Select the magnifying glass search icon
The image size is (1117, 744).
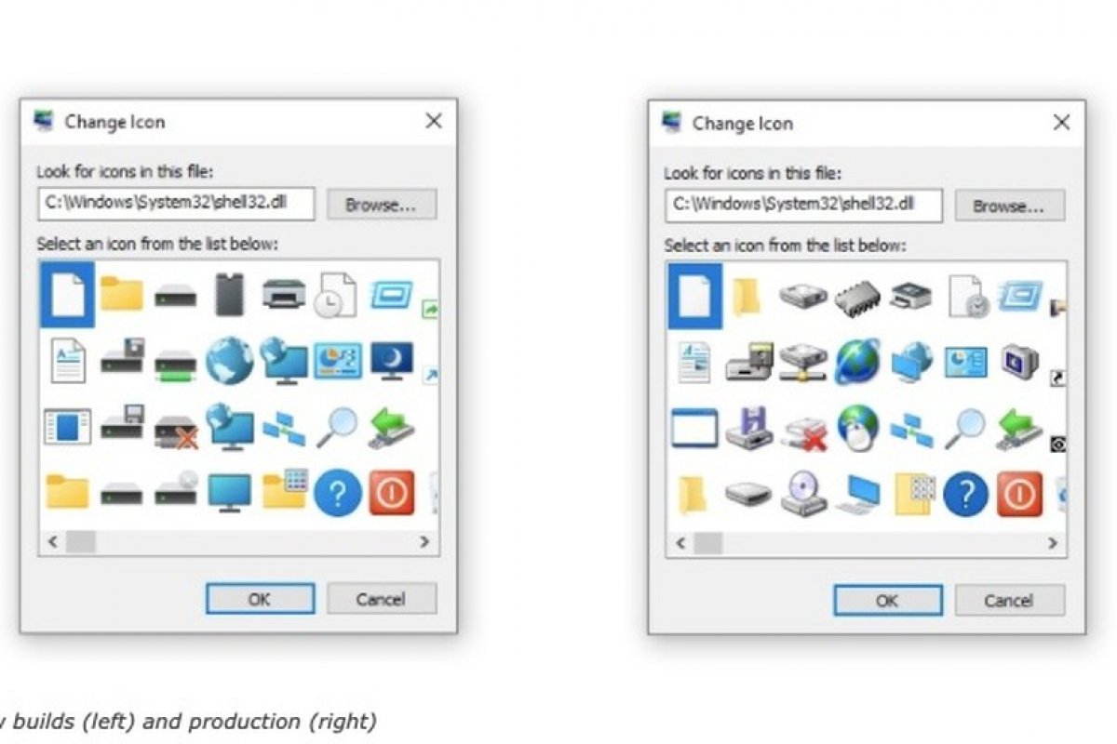(x=338, y=428)
